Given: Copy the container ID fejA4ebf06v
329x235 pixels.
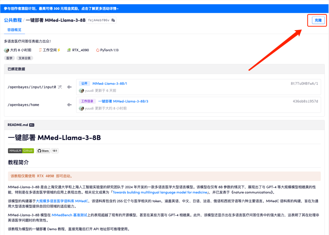Looking at the screenshot, I should pyautogui.click(x=113, y=20).
